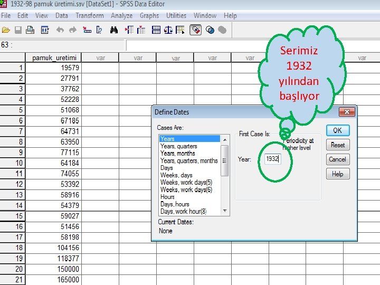Click the pamuk_uretimi column header

(53, 58)
